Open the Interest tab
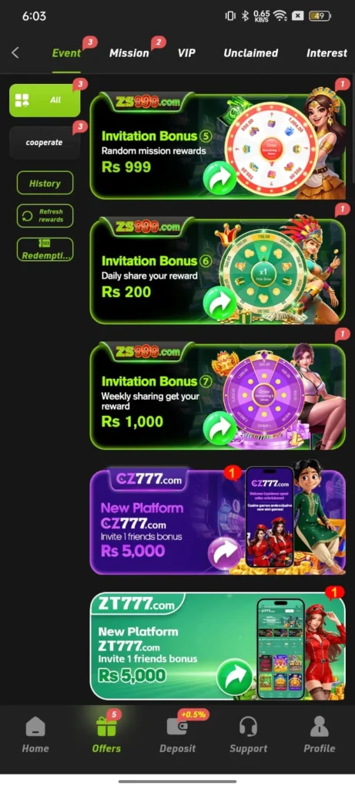Screen dimensions: 355x790 pyautogui.click(x=327, y=53)
